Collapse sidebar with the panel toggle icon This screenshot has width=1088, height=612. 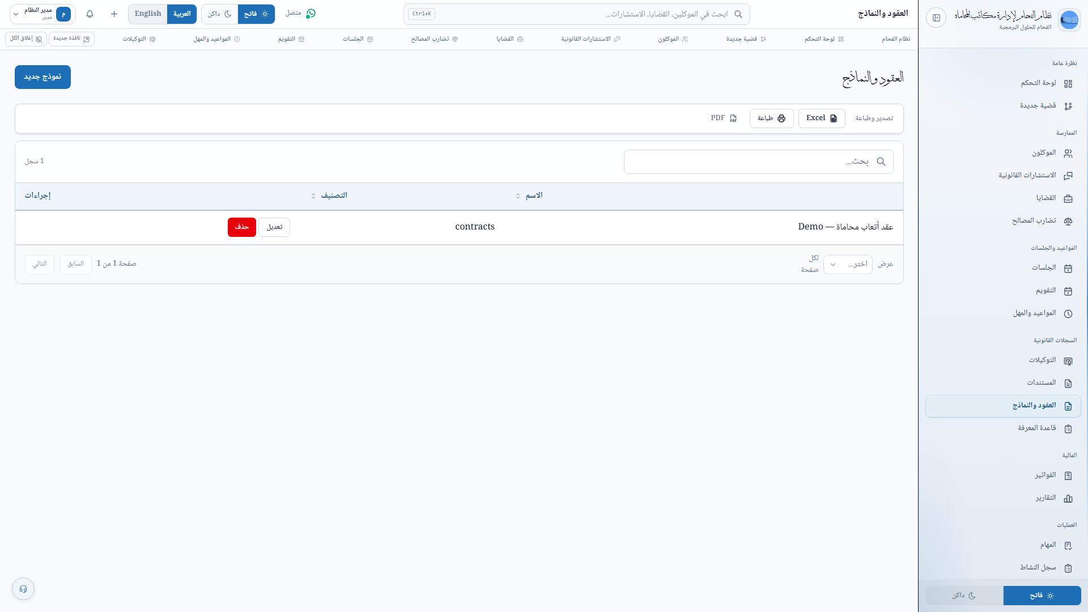click(936, 18)
